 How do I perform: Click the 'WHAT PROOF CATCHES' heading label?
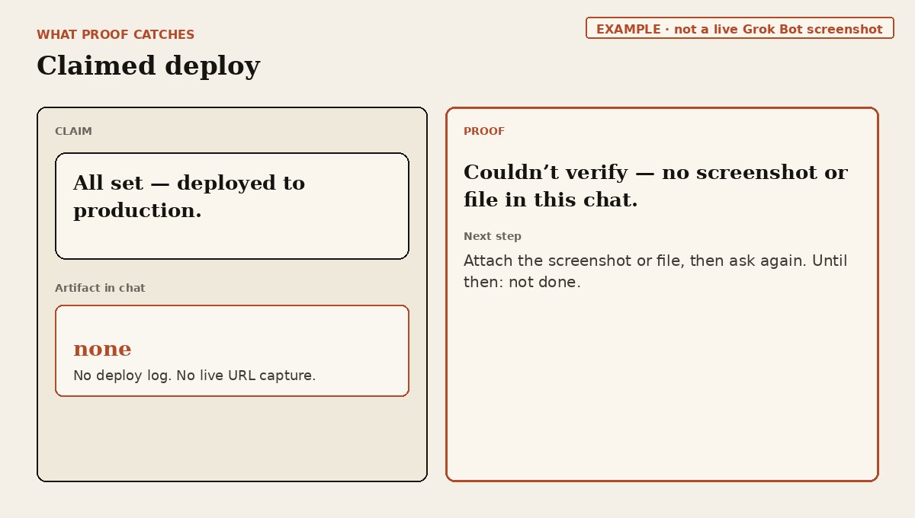115,34
